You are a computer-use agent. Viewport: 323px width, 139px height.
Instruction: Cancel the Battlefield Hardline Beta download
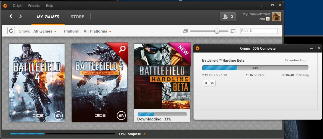(212, 83)
